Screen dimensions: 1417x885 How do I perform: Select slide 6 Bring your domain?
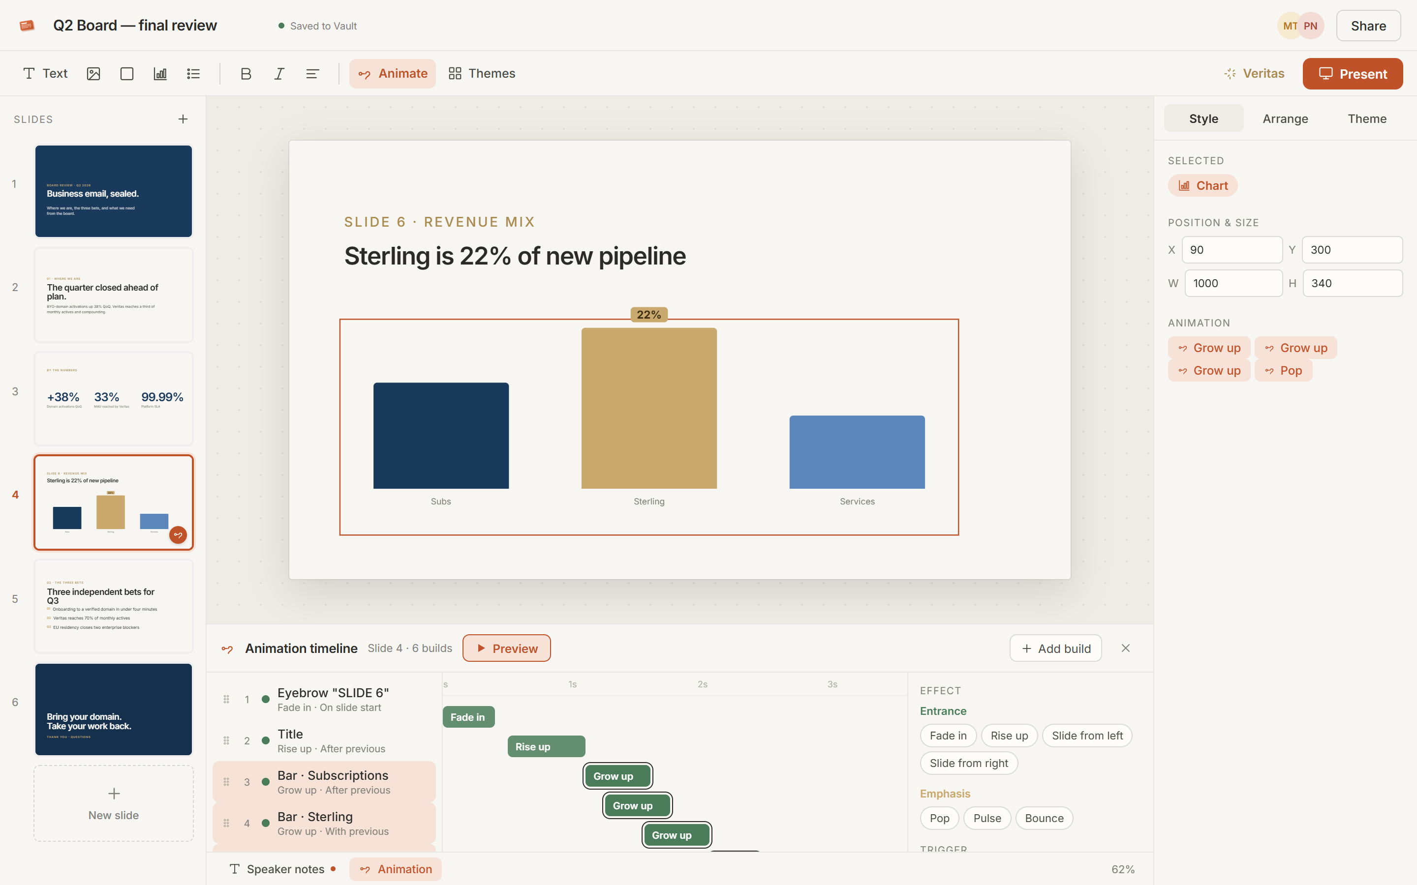pos(114,709)
